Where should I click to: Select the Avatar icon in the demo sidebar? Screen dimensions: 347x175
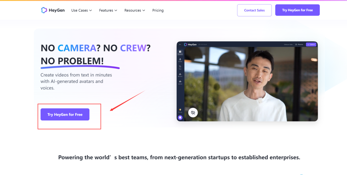pyautogui.click(x=180, y=60)
